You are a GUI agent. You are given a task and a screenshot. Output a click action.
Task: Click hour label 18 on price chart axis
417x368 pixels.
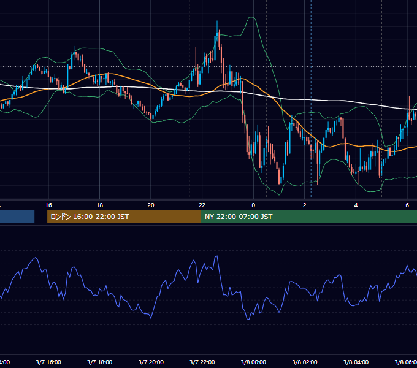[x=99, y=205]
